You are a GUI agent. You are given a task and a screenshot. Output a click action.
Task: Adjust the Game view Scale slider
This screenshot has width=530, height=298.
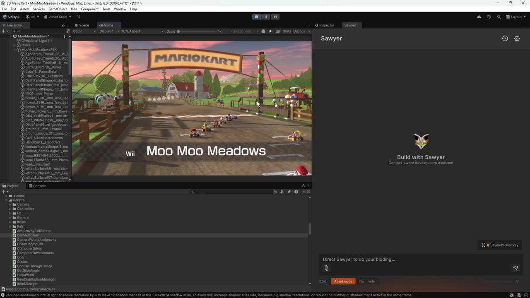[x=196, y=31]
